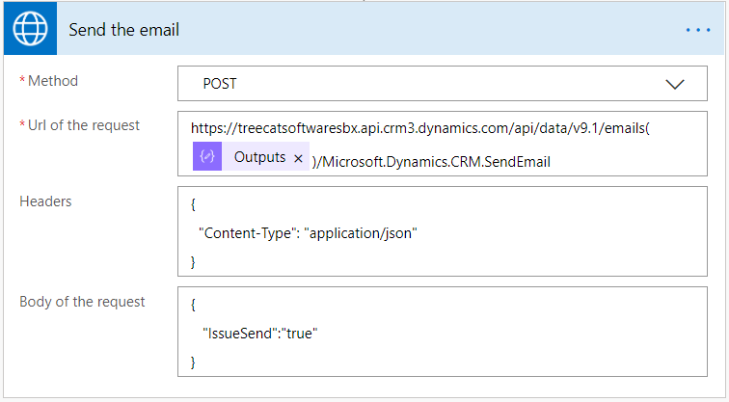Open the three-dot action menu
Screen dimensions: 729x402
(x=698, y=30)
